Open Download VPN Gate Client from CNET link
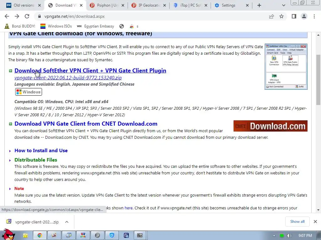This screenshot has height=240, width=321. coord(86,124)
